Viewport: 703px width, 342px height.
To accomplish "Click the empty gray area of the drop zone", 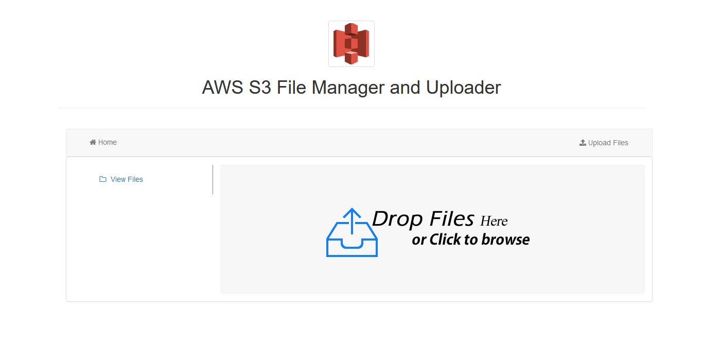I will (566, 268).
